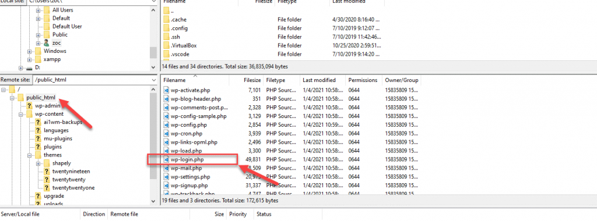Select twentynineteen theme folder
Screen dimensions: 597x221
tap(71, 171)
